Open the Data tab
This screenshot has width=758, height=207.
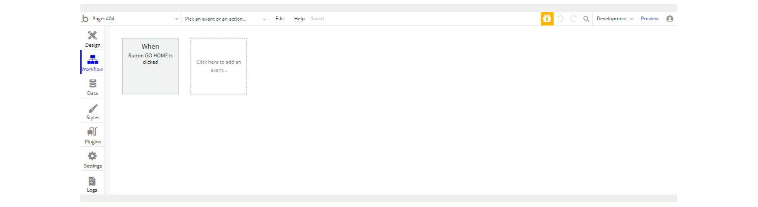[92, 87]
